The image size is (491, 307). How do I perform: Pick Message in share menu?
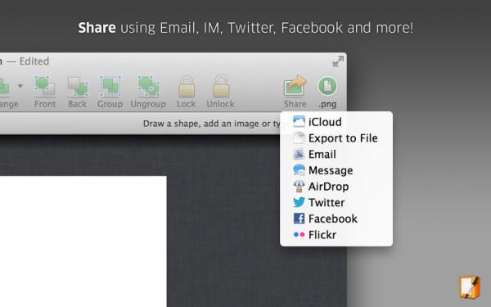pyautogui.click(x=336, y=170)
